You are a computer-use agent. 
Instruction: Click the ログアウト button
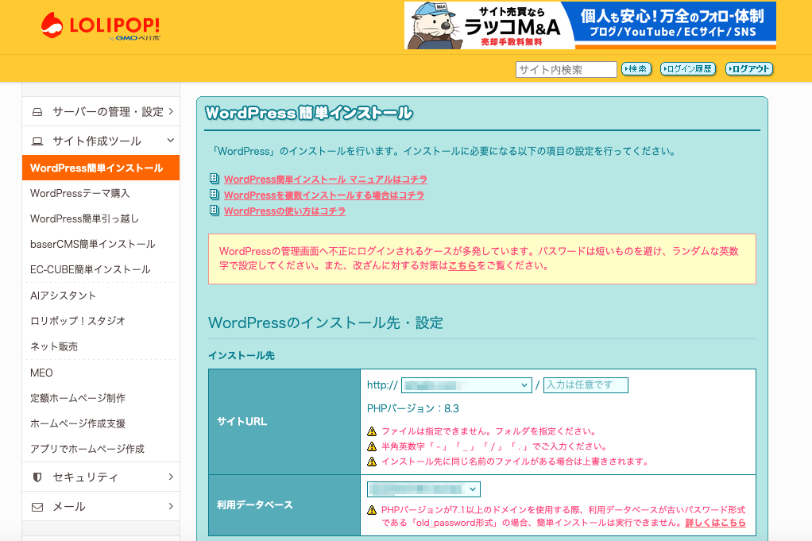pyautogui.click(x=748, y=69)
